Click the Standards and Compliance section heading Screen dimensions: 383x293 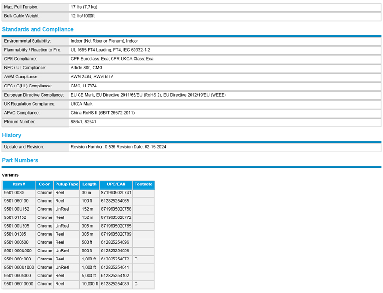[37, 30]
